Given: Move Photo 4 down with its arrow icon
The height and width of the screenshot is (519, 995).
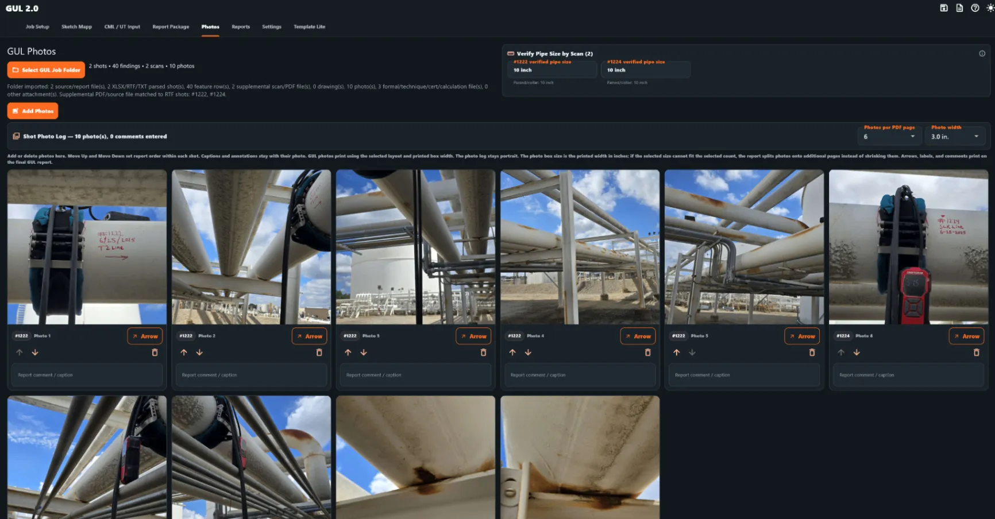Looking at the screenshot, I should pyautogui.click(x=528, y=353).
